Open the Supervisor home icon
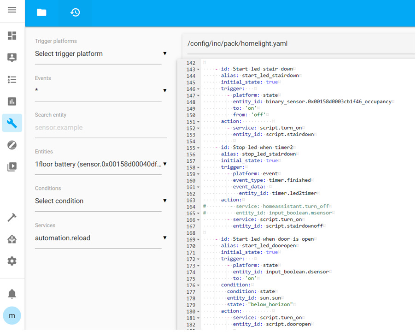Viewport: 416px width, 332px height. (12, 239)
